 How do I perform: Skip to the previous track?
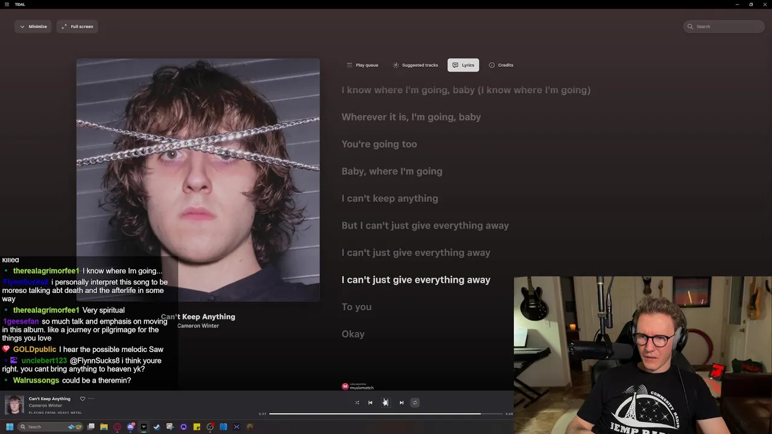point(370,403)
